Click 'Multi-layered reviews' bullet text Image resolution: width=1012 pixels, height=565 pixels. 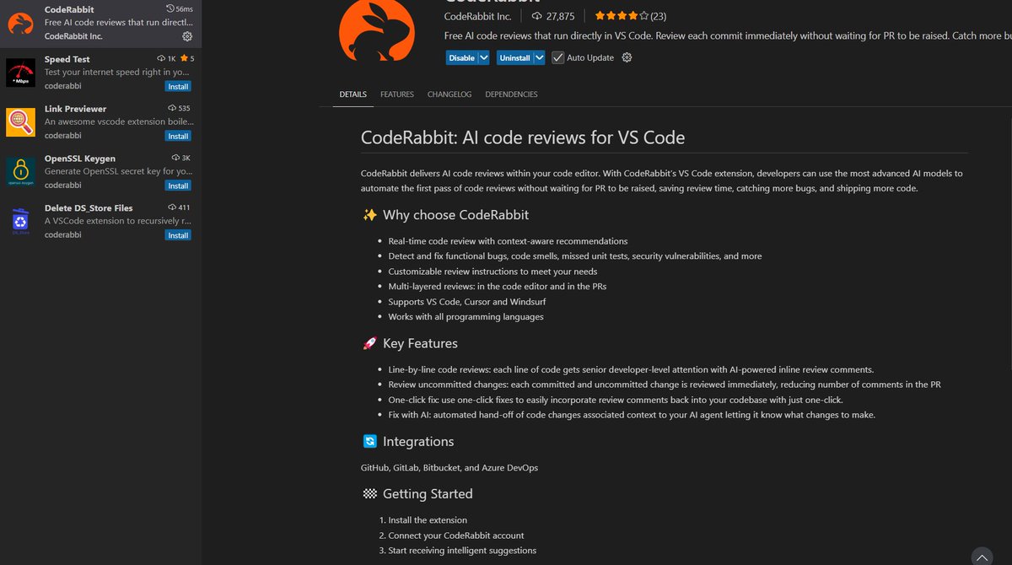click(x=498, y=287)
